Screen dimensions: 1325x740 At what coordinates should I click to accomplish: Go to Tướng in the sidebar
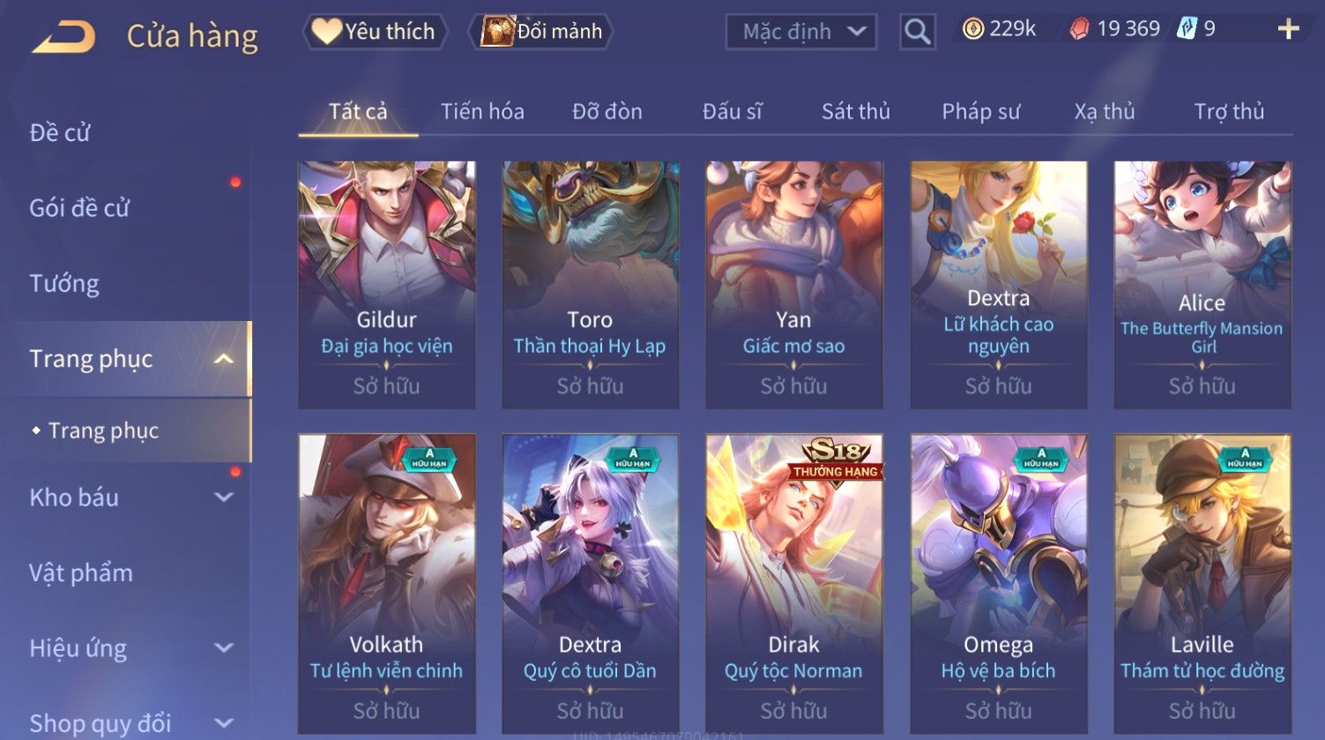point(64,284)
